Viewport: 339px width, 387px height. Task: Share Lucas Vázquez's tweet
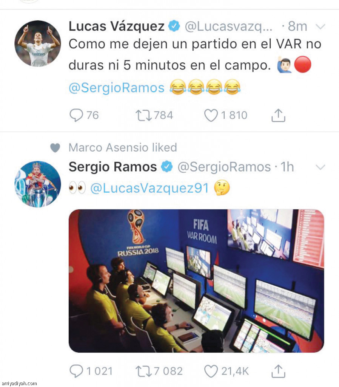278,115
